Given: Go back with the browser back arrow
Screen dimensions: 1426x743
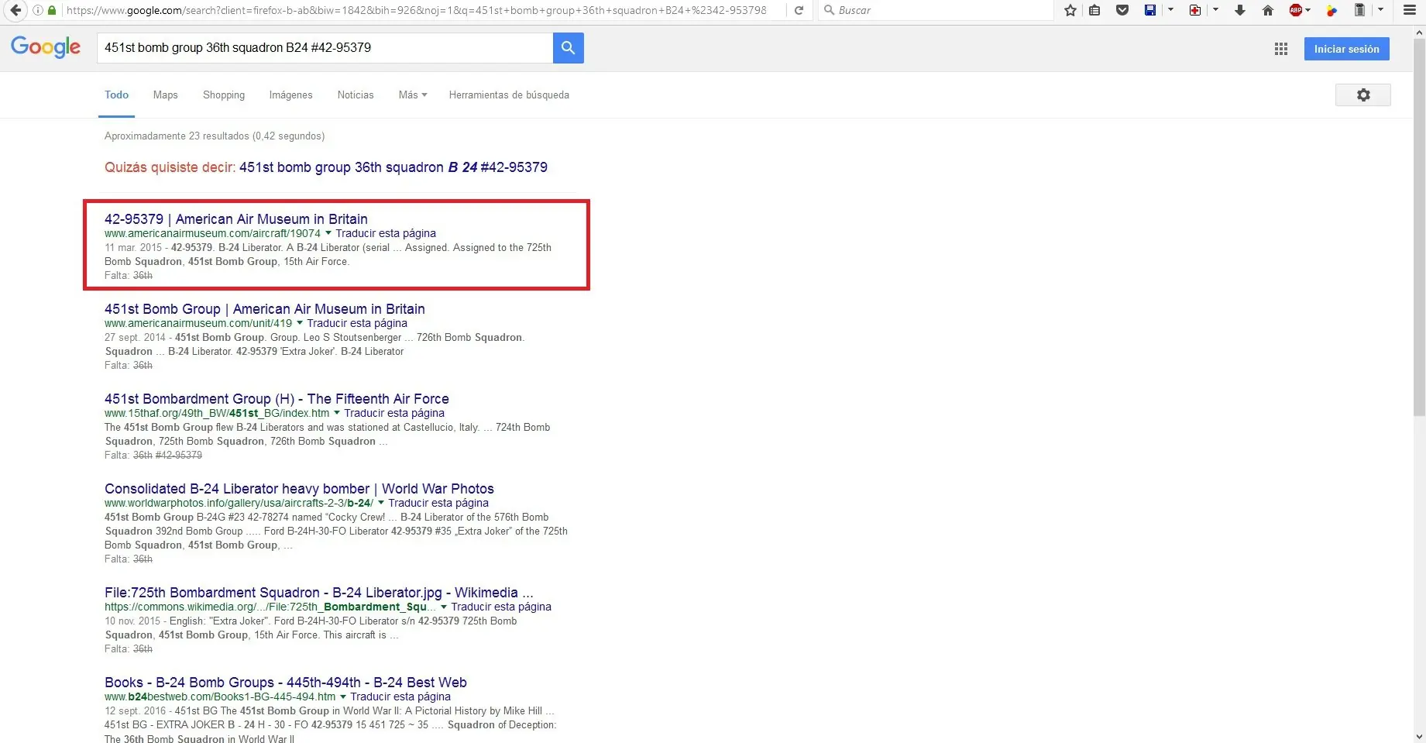Looking at the screenshot, I should [15, 10].
